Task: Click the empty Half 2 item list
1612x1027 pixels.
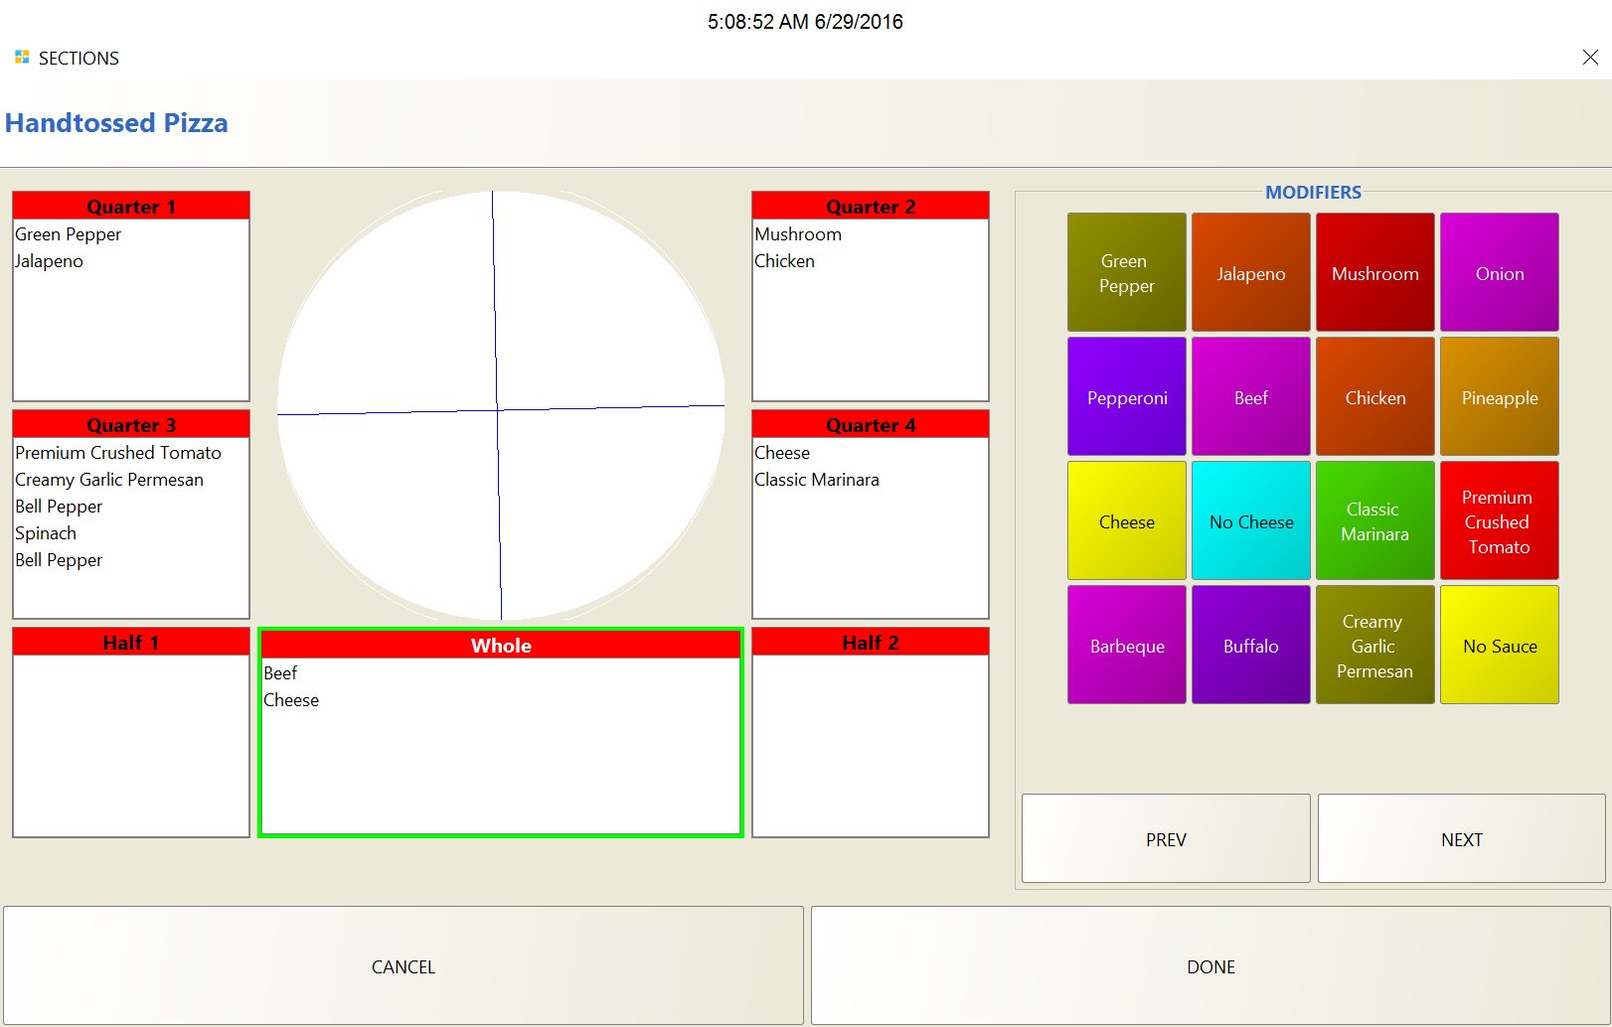Action: coord(871,745)
